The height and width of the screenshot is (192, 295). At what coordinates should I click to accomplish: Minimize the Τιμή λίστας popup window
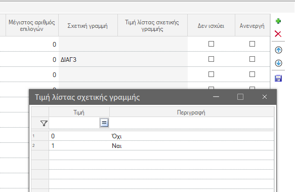tap(216, 97)
